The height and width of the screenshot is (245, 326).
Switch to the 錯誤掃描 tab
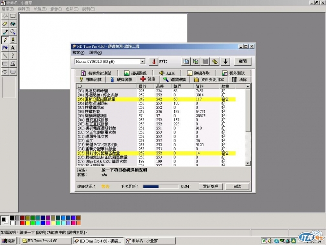coord(174,79)
